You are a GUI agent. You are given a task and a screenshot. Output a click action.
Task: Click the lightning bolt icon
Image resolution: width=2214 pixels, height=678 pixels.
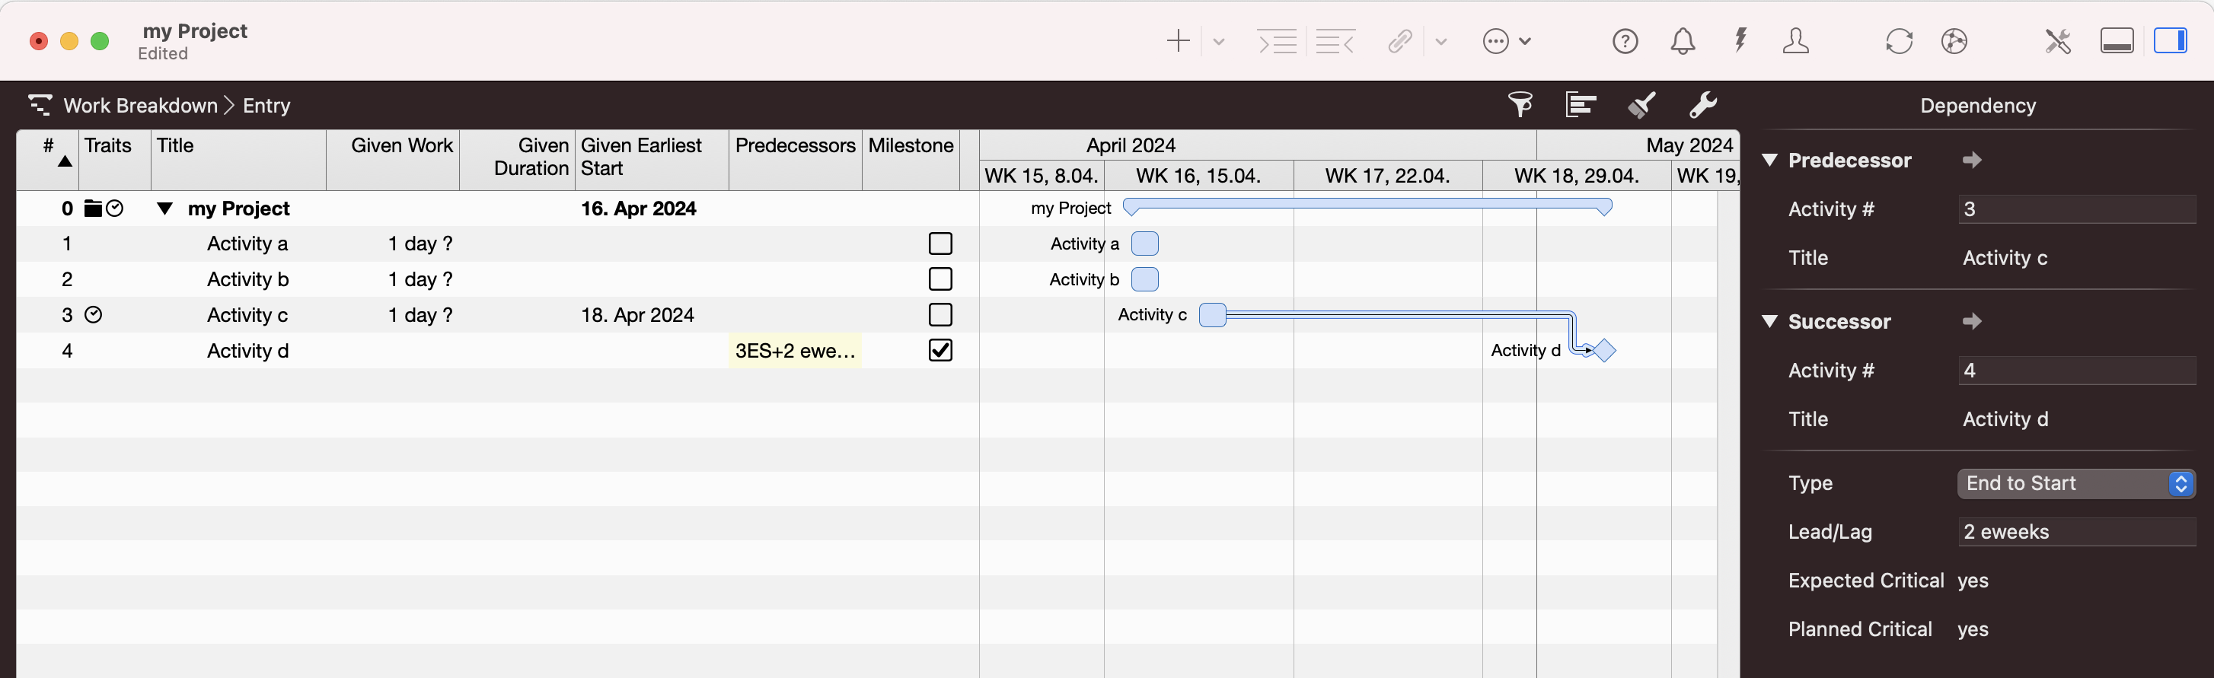pyautogui.click(x=1740, y=40)
